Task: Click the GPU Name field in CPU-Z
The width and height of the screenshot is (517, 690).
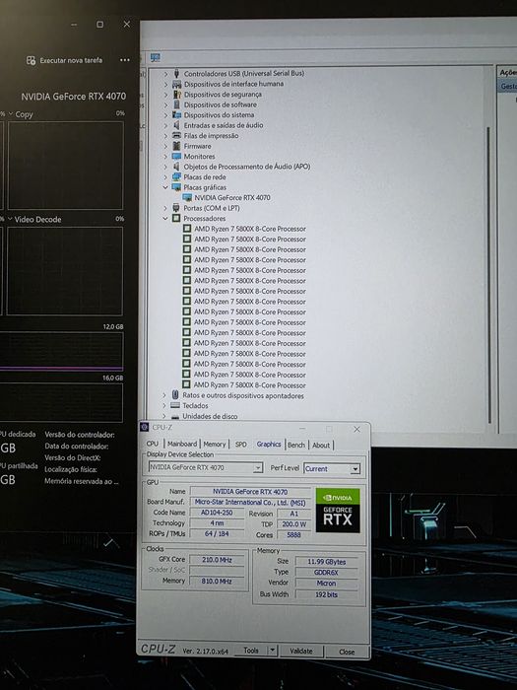Action: click(250, 492)
